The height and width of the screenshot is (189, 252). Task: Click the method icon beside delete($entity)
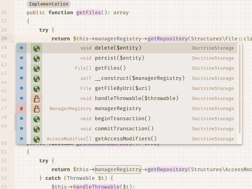click(x=22, y=48)
